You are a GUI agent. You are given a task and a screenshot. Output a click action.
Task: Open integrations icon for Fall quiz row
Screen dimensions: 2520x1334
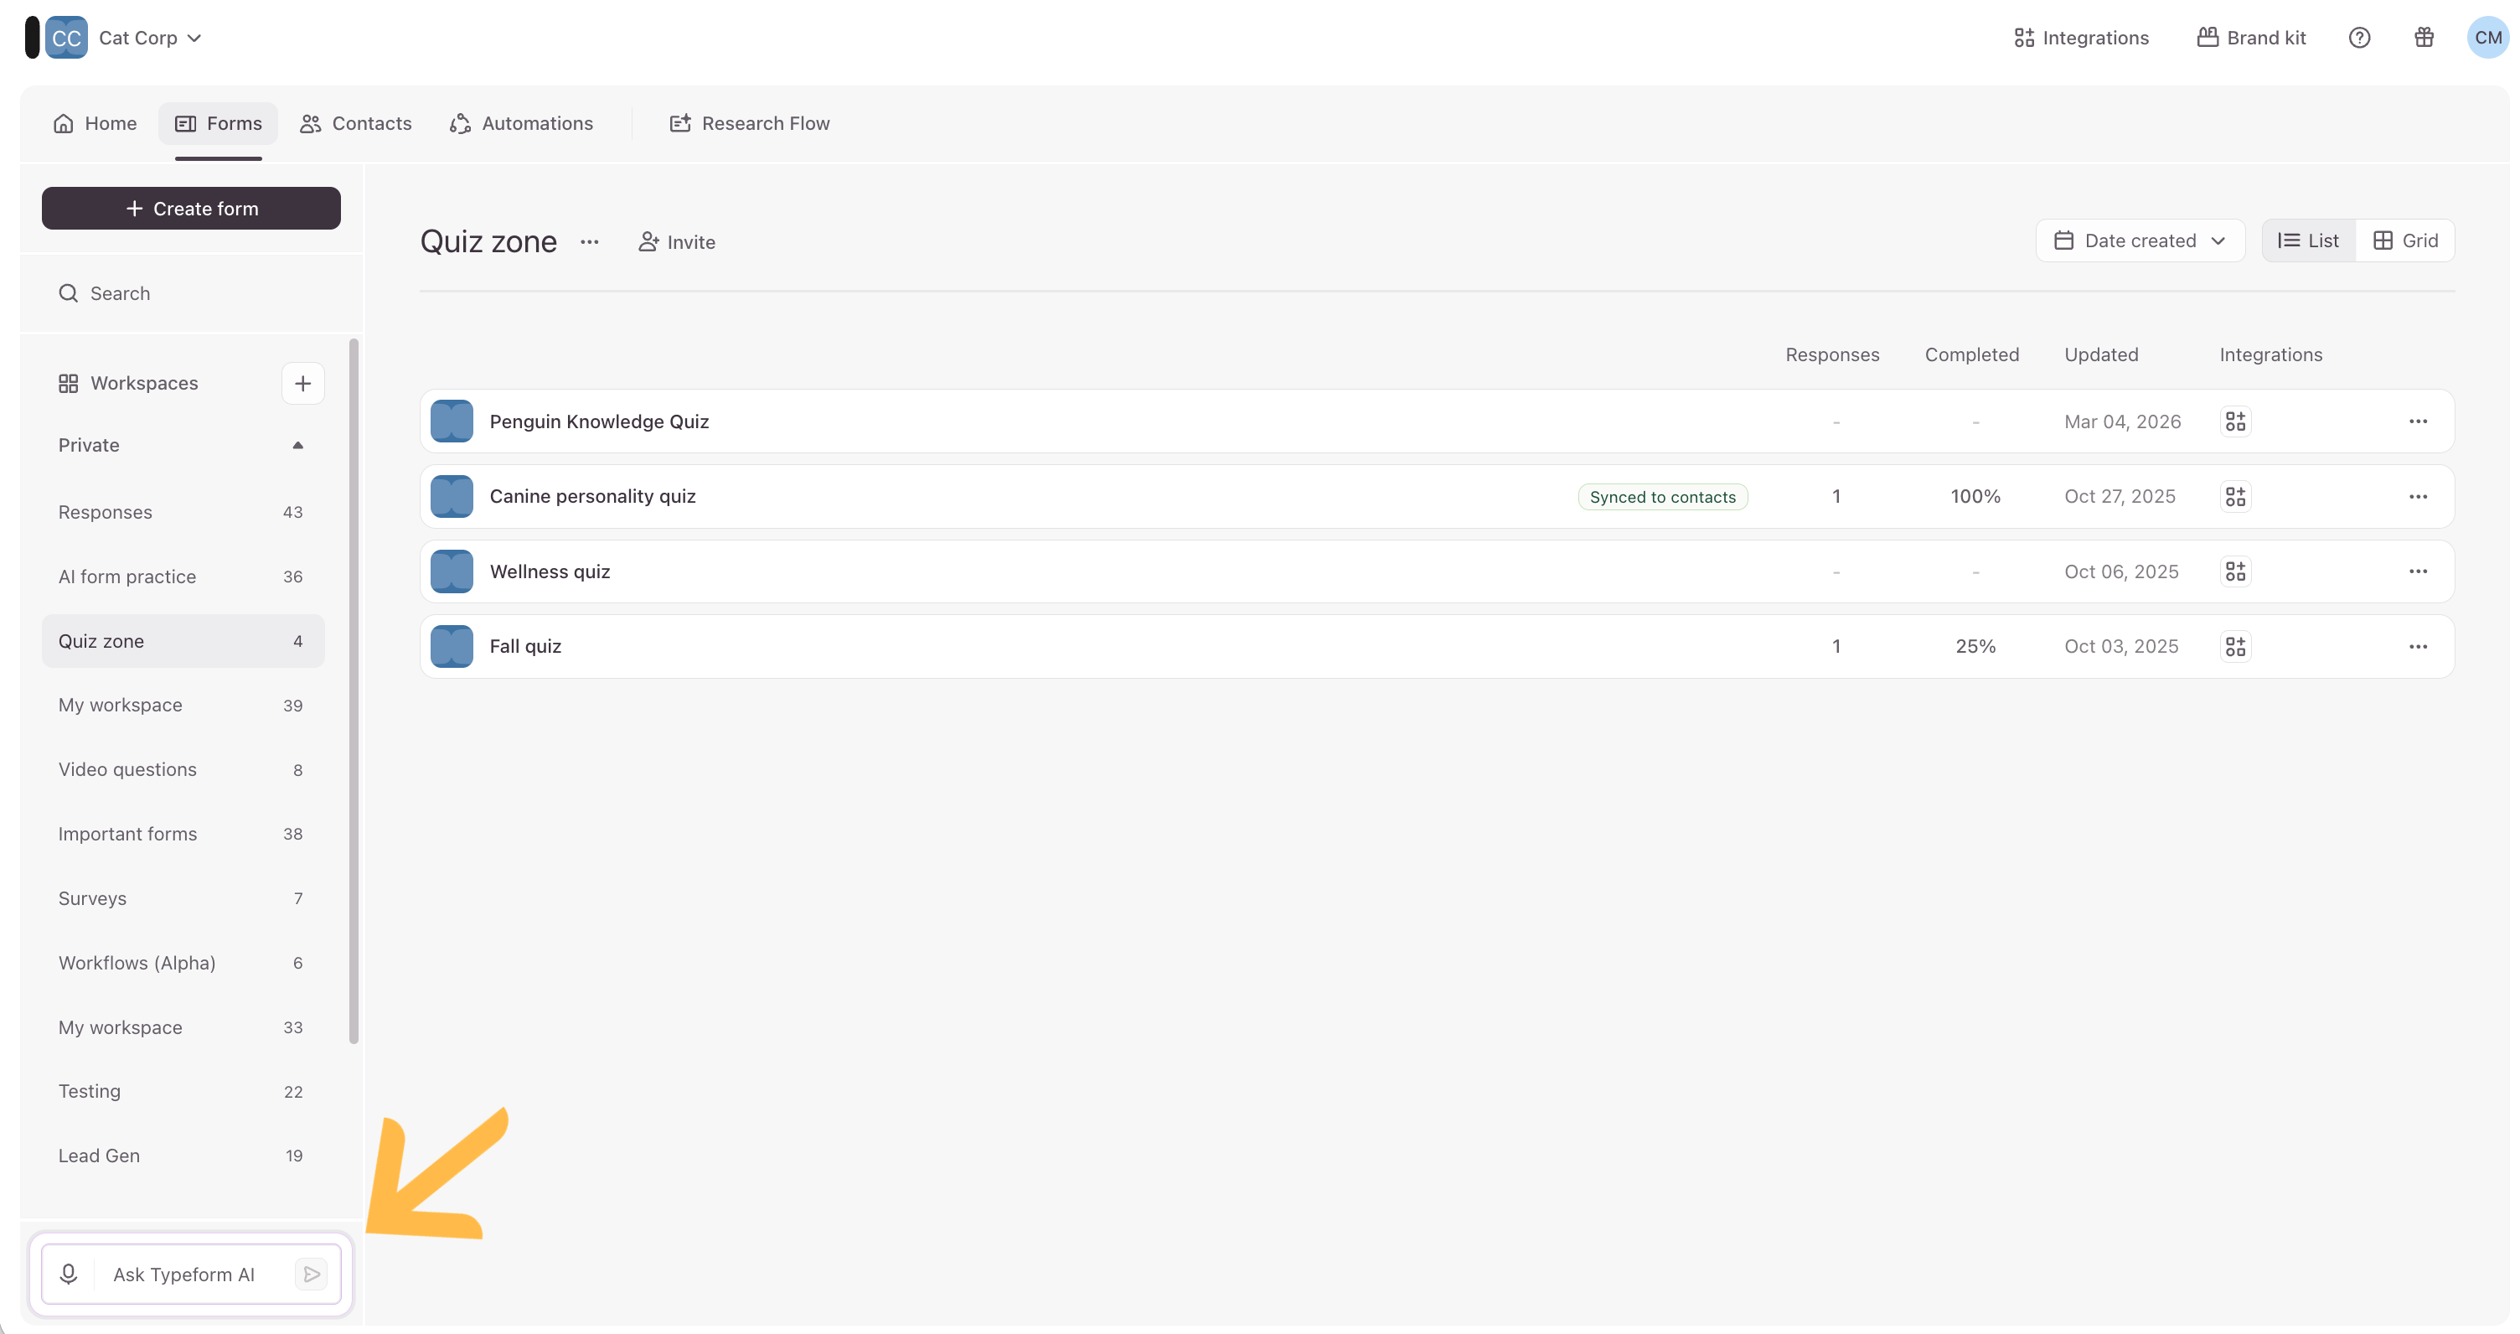(x=2235, y=646)
